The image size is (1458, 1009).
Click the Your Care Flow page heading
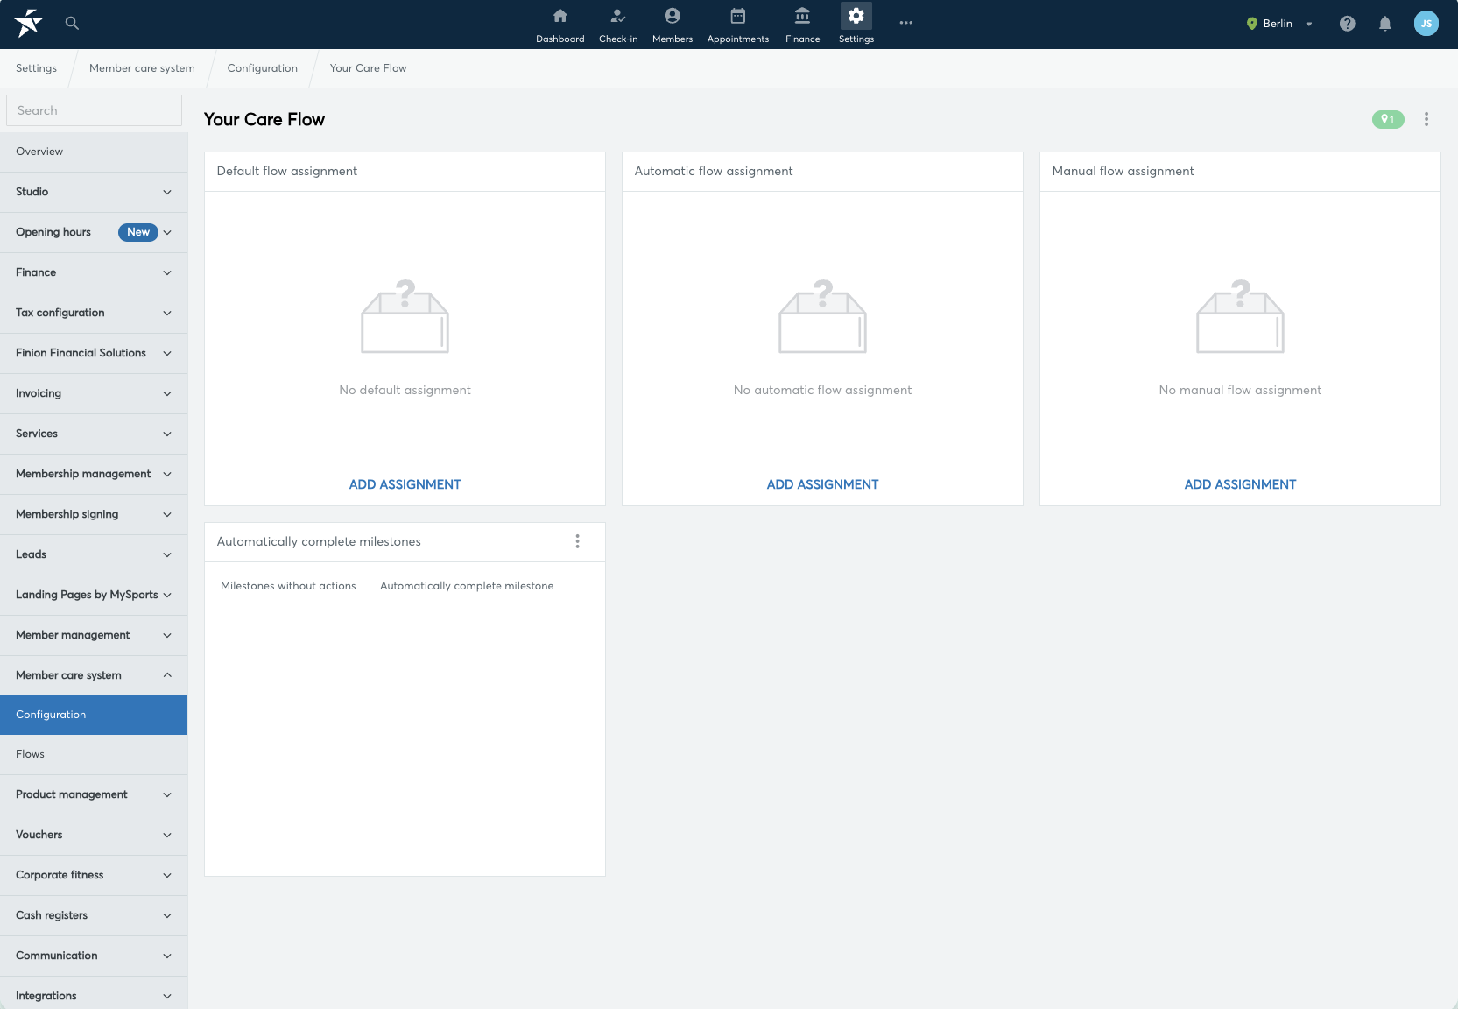click(264, 120)
